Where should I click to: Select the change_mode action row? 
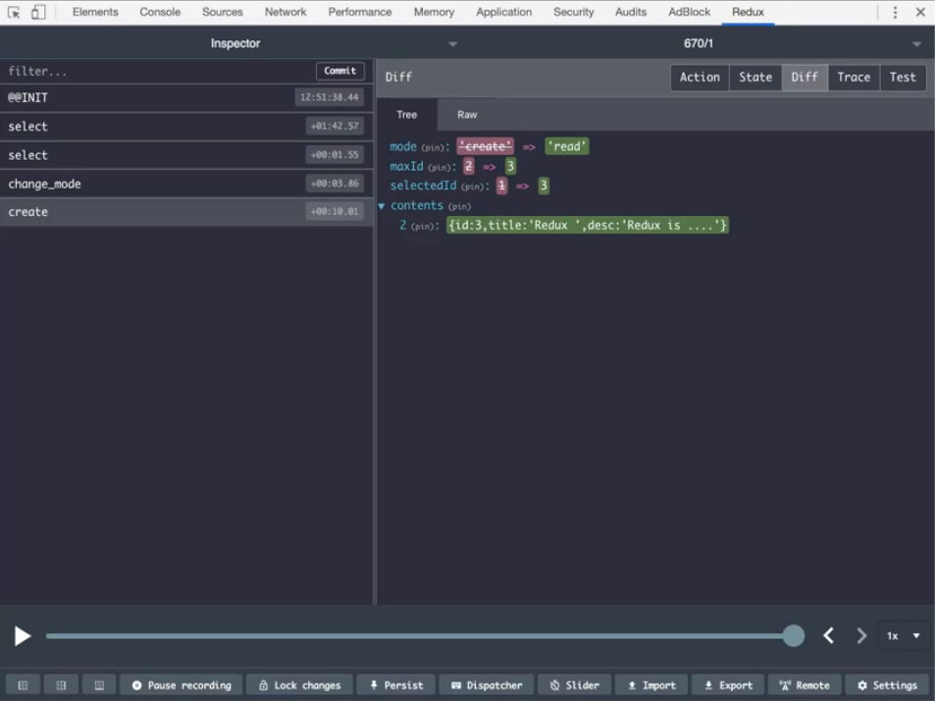186,184
